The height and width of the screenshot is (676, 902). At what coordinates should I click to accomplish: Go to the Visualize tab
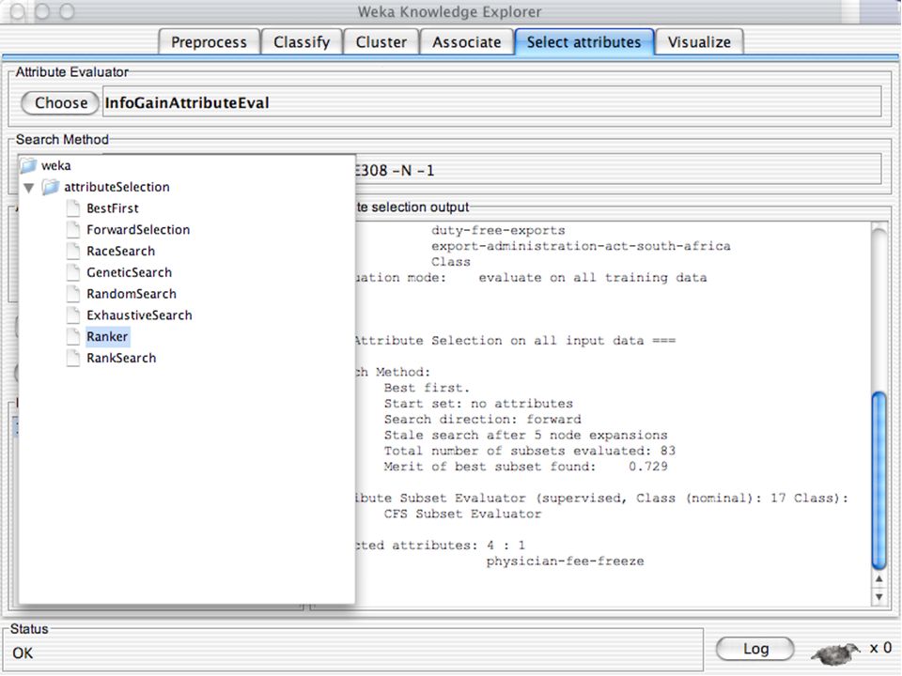pyautogui.click(x=699, y=42)
